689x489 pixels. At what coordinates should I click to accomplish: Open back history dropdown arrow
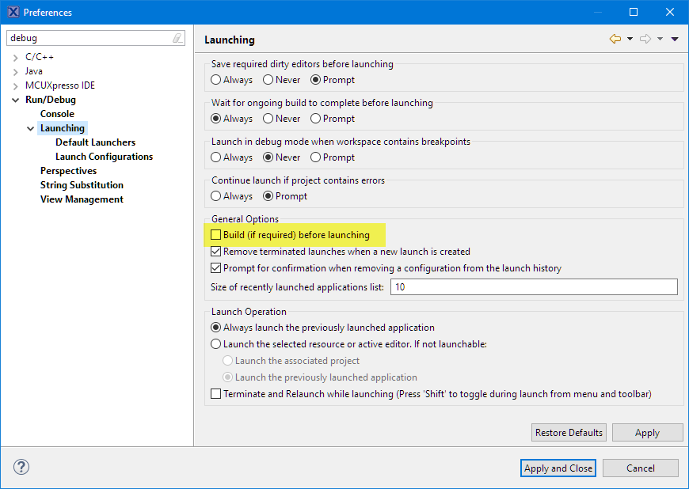click(x=630, y=39)
